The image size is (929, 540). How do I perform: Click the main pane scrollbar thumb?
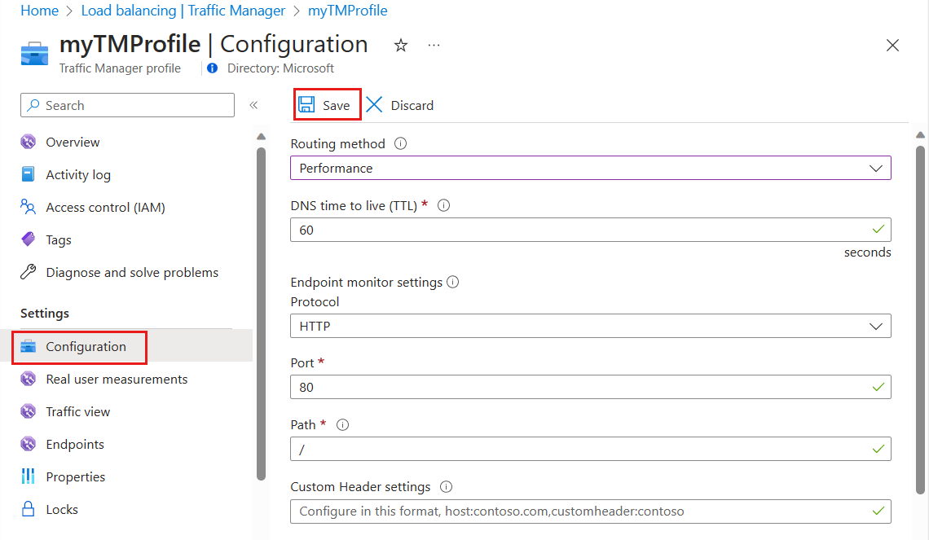(x=920, y=320)
